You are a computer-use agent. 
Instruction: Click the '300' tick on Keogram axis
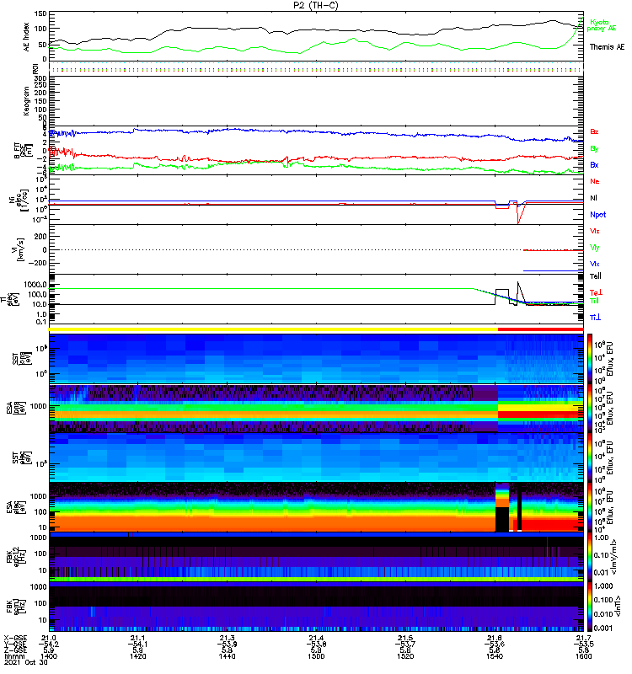coord(40,78)
